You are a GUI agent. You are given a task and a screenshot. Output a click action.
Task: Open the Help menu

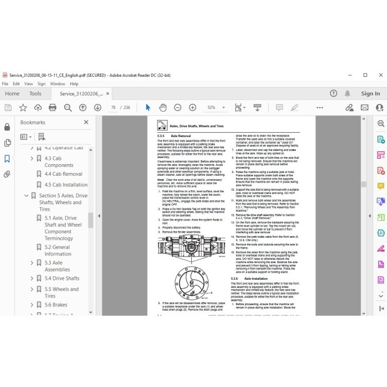[74, 84]
